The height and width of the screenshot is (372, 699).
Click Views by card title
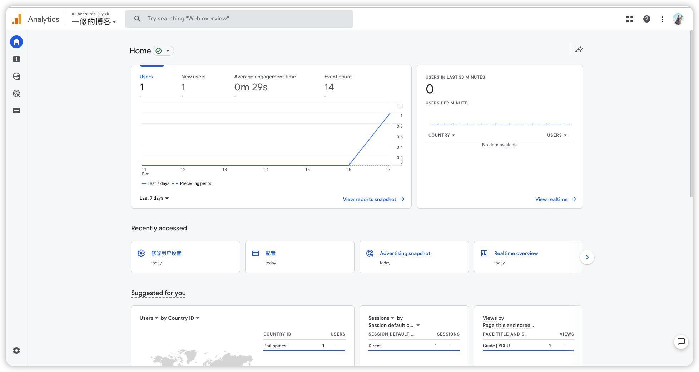click(493, 318)
